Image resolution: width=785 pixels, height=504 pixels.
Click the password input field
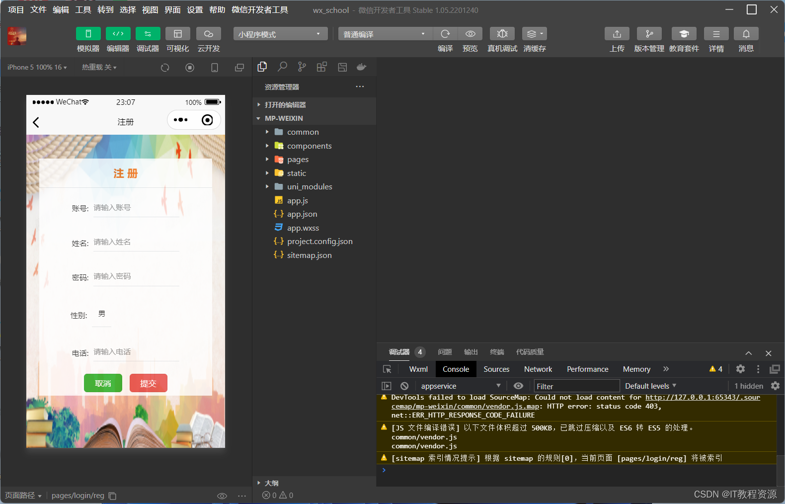coord(136,276)
